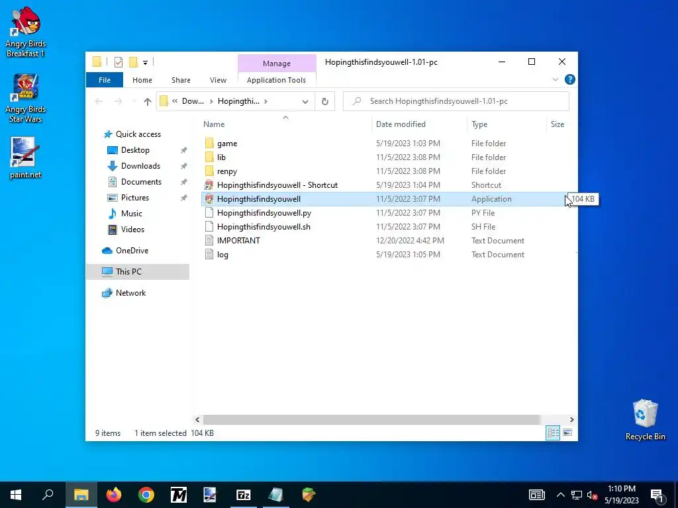This screenshot has width=678, height=508.
Task: Open paint.net desktop shortcut
Action: coord(26,157)
